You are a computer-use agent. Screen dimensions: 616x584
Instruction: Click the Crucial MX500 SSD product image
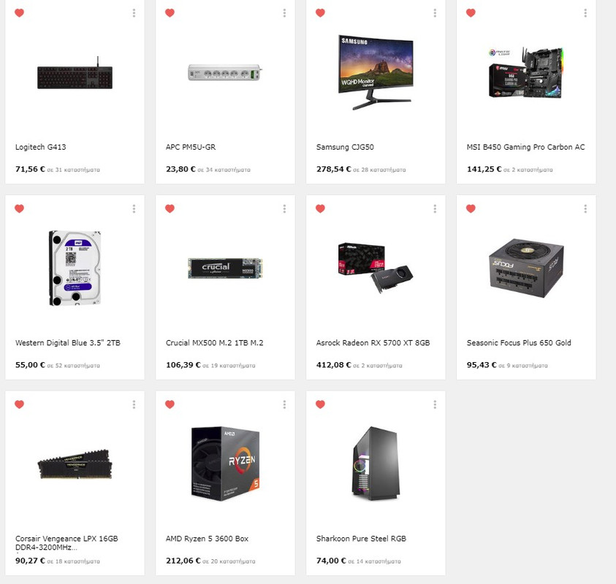point(225,268)
